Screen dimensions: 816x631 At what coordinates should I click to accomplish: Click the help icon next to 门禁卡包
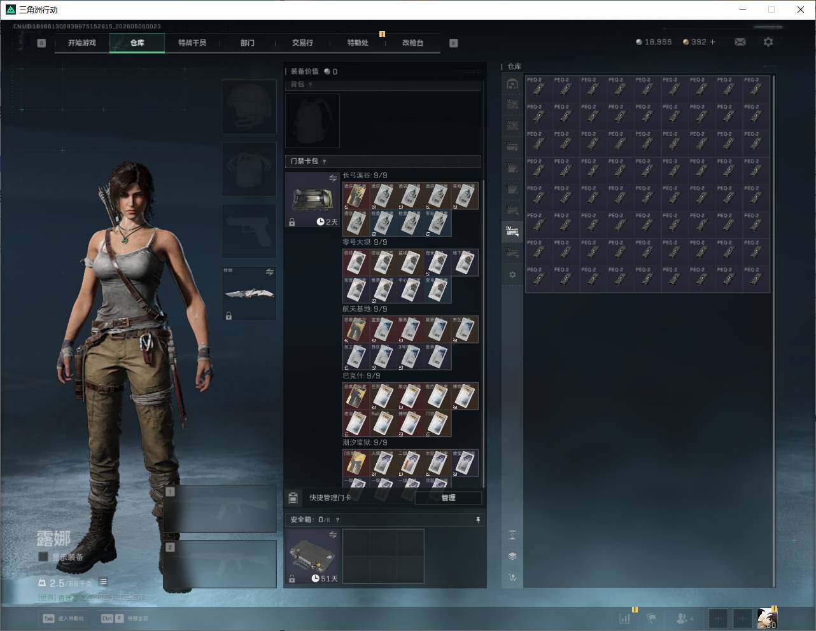(324, 162)
